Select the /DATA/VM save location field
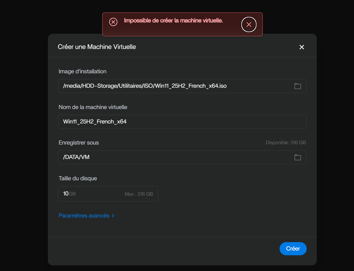 [x=182, y=157]
